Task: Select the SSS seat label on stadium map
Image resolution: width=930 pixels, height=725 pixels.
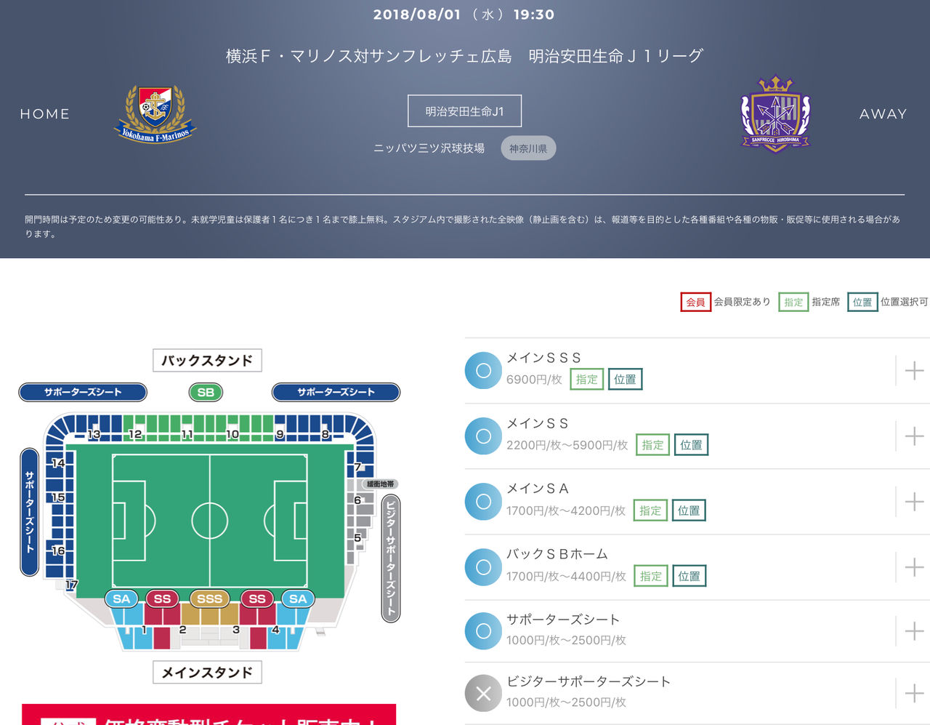Action: (x=209, y=598)
